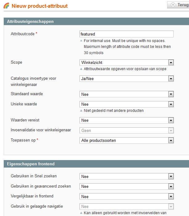
Task: Open the Standaard waarde dropdown
Action: click(127, 94)
